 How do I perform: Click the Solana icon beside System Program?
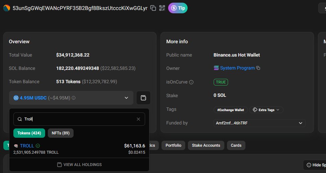(216, 68)
